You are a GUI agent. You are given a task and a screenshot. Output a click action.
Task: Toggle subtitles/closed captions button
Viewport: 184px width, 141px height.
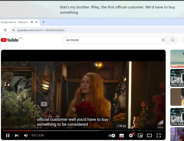tap(122, 136)
